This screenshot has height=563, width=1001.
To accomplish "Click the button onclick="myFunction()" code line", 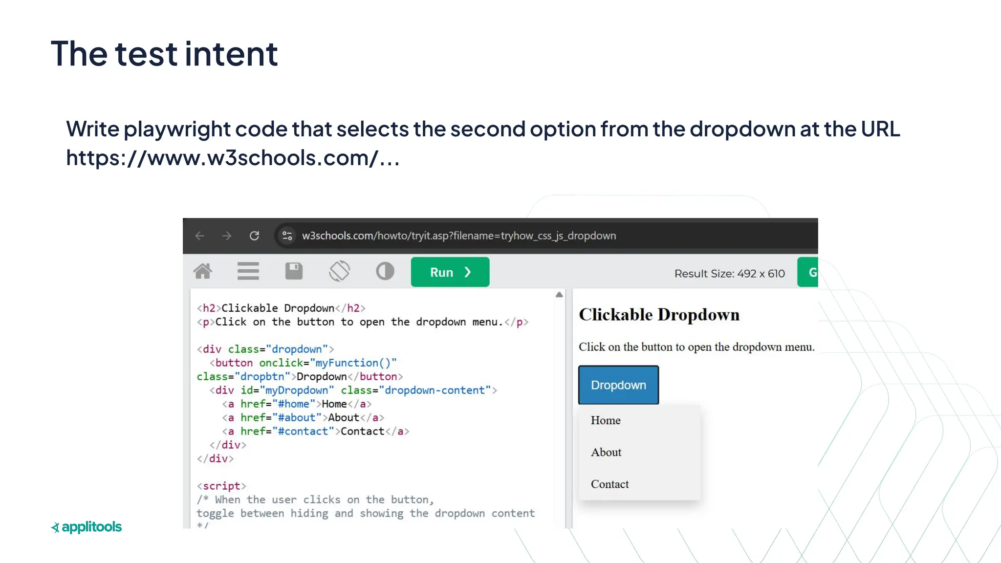I will [303, 363].
